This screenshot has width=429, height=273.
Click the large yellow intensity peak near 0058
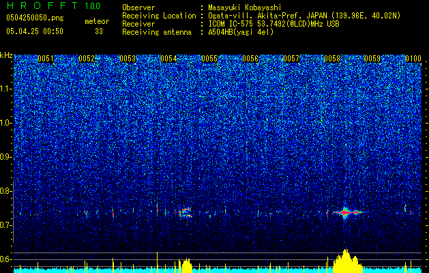[x=347, y=261]
